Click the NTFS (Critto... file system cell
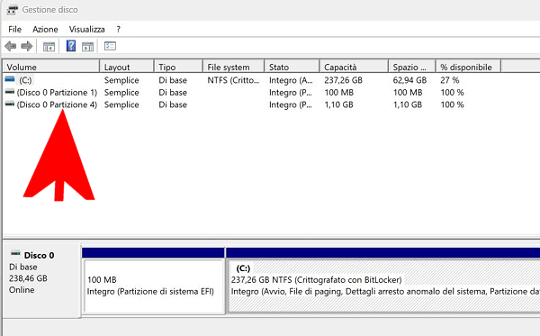This screenshot has height=336, width=540. [233, 80]
